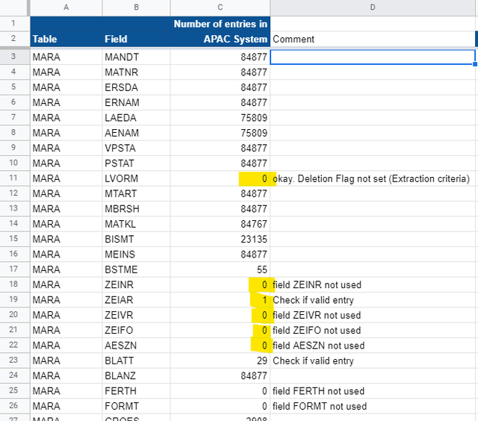This screenshot has width=478, height=421.
Task: Click 'Number of entries in APAC System' header
Action: click(x=220, y=31)
